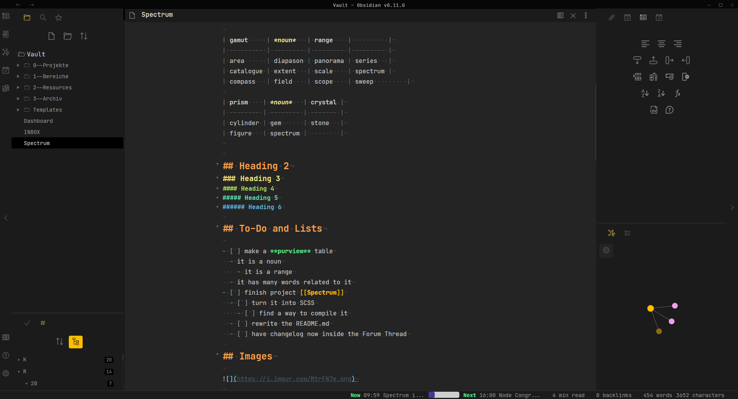The width and height of the screenshot is (738, 399).
Task: Open today's daily note from the left ribbon
Action: pos(6,70)
